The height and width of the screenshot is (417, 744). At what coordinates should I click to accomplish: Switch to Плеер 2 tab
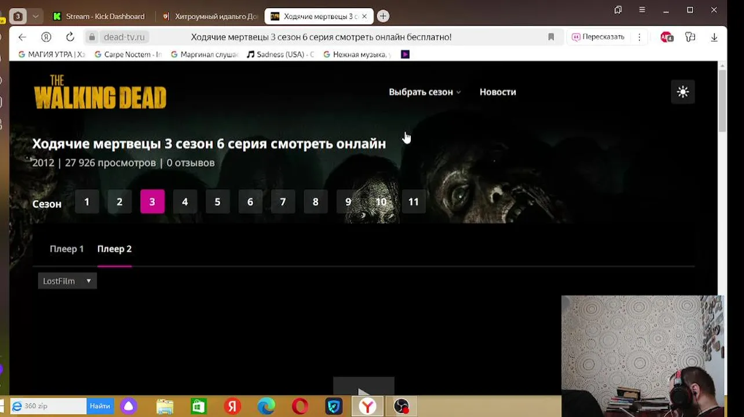click(114, 249)
